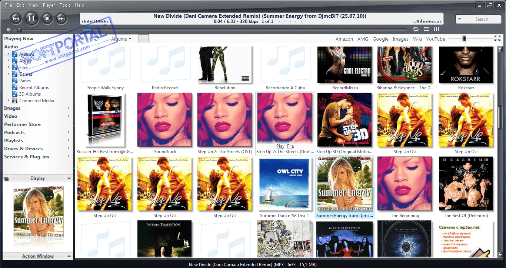Expand the Albums tree node
This screenshot has width=506, height=268.
(x=9, y=54)
